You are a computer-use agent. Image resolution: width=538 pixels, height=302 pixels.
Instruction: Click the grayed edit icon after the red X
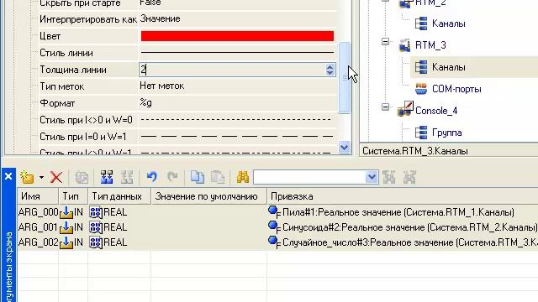click(82, 177)
